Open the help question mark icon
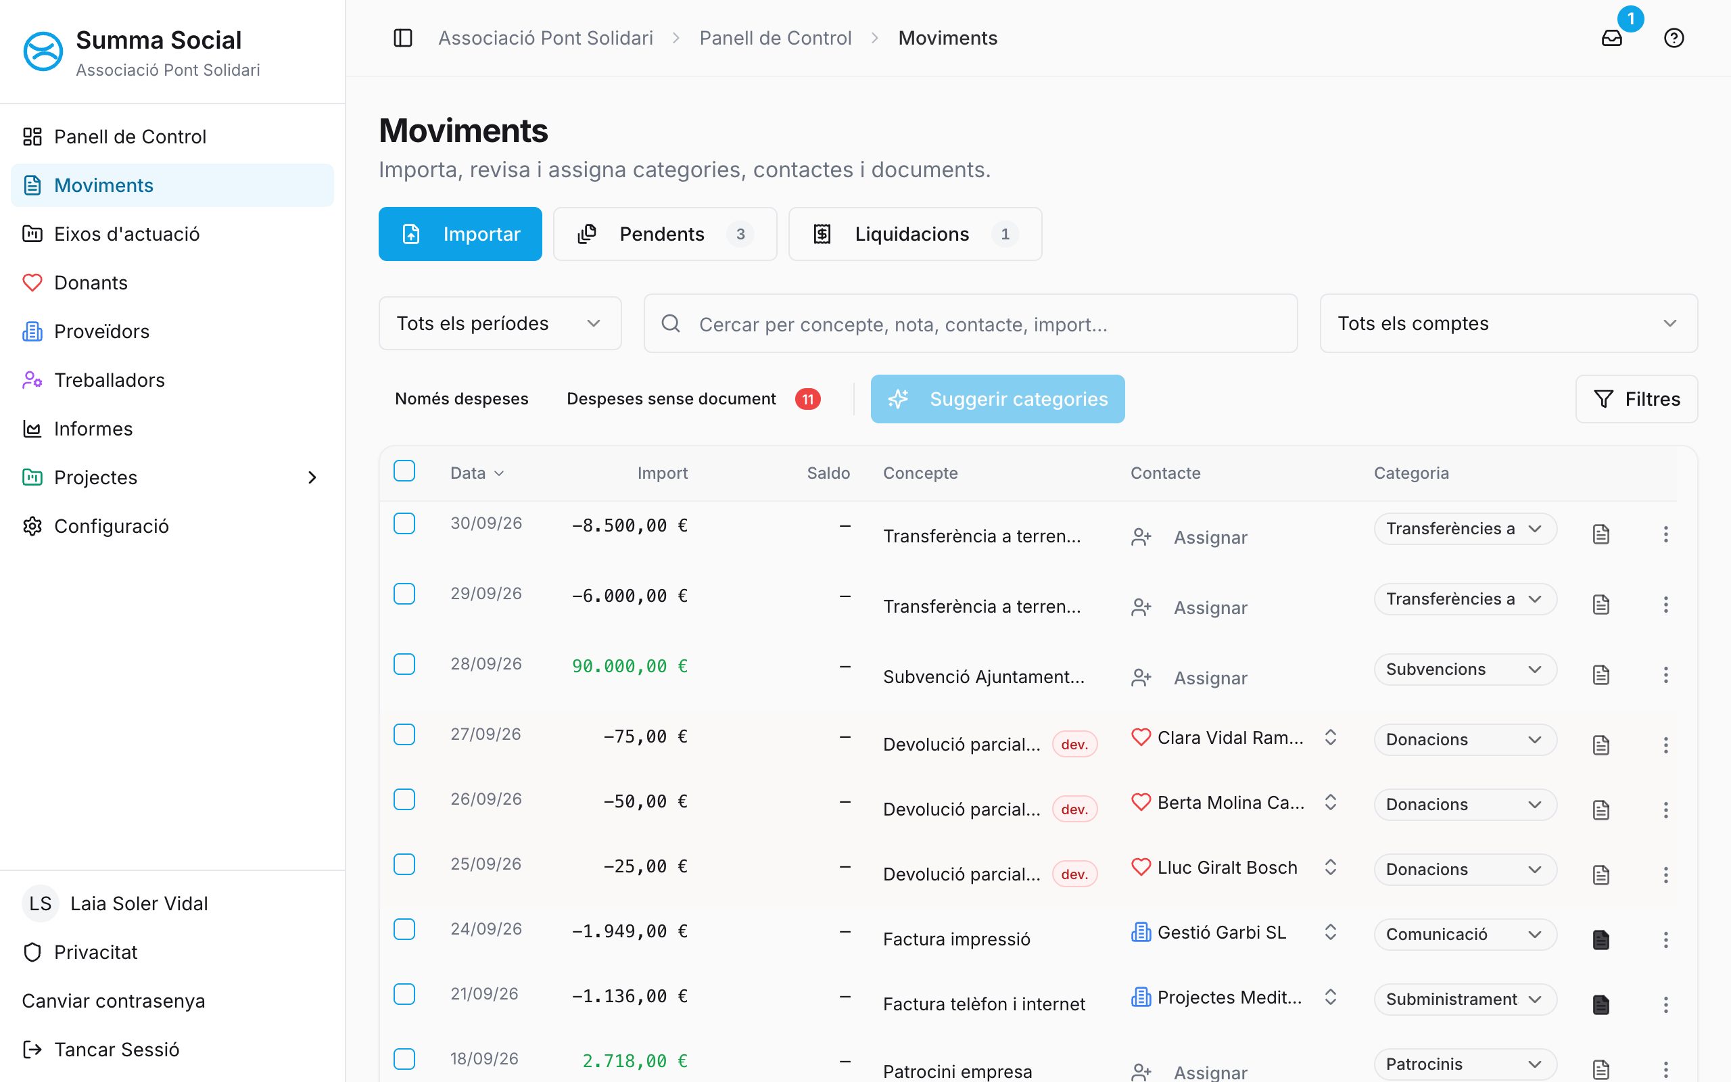 click(x=1674, y=38)
